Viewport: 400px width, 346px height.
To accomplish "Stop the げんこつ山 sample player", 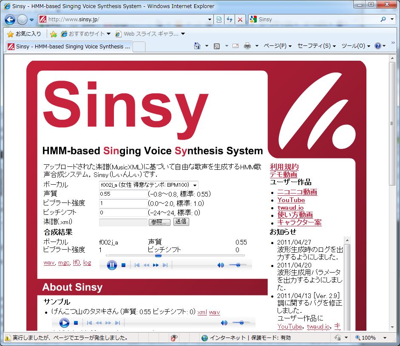I will [x=76, y=323].
